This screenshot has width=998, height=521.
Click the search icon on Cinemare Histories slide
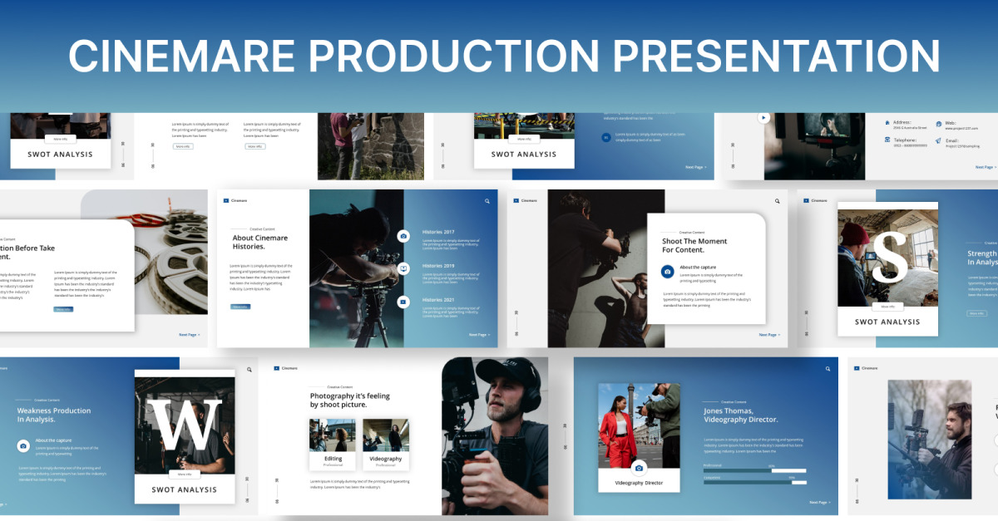487,201
